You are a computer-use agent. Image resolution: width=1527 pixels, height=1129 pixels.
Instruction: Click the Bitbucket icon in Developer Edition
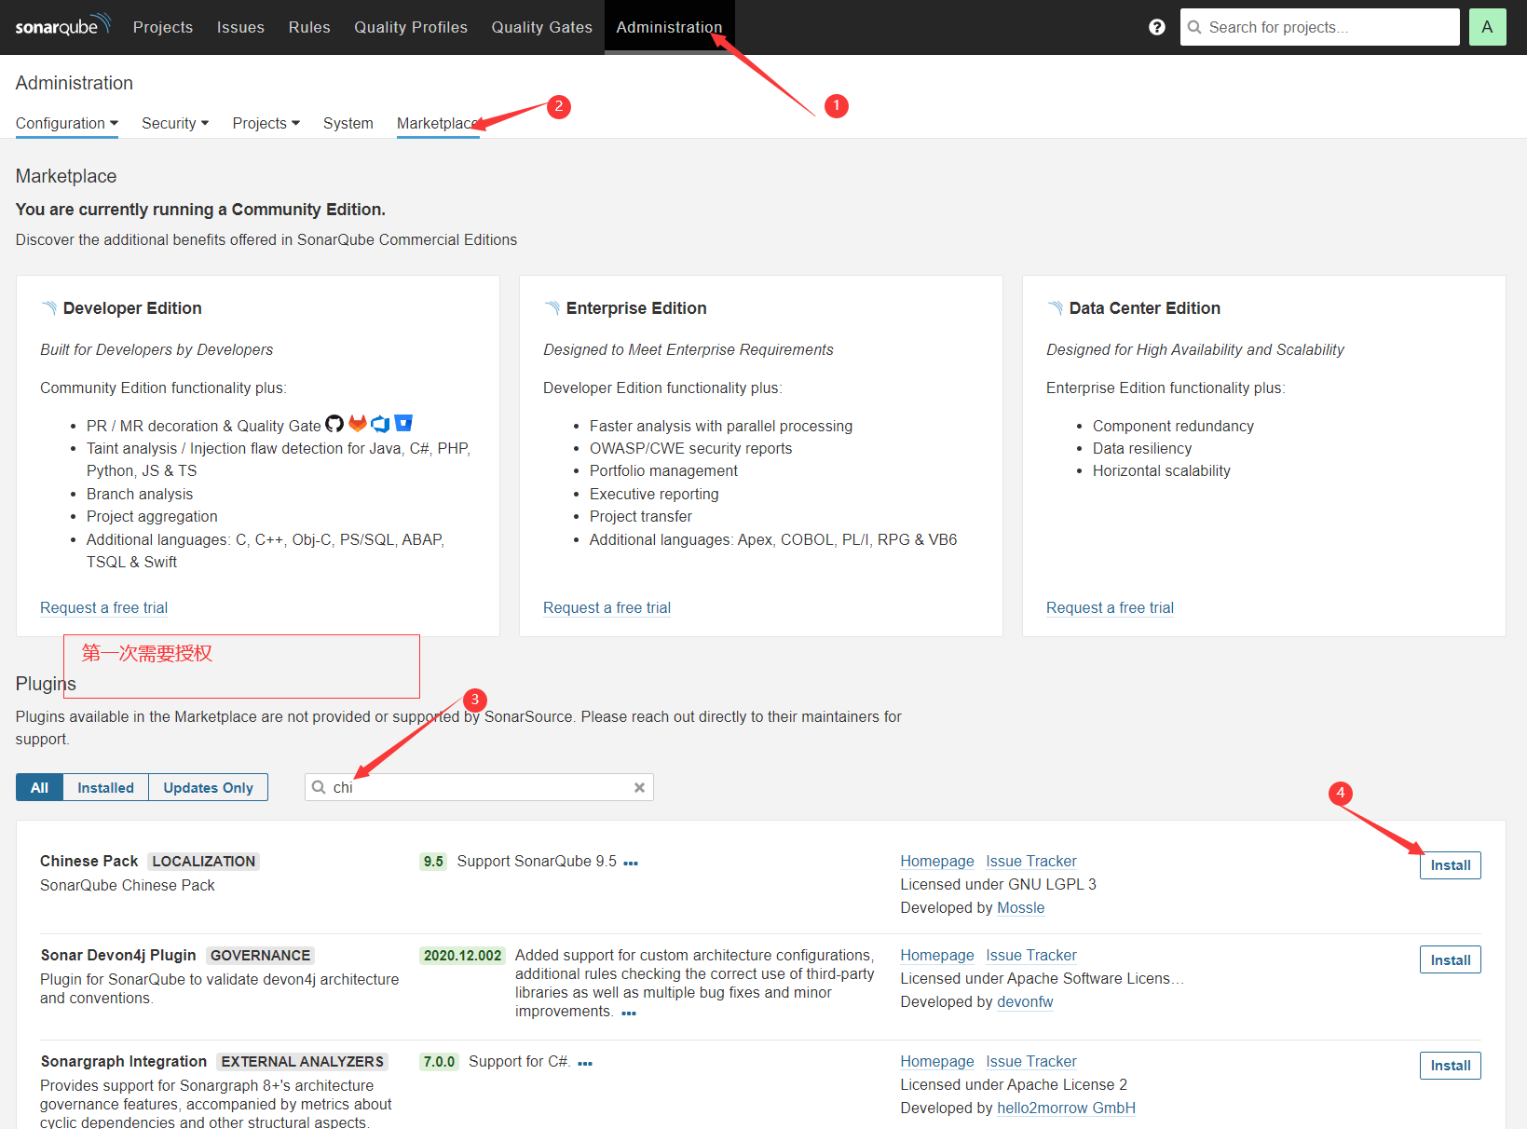click(x=403, y=423)
